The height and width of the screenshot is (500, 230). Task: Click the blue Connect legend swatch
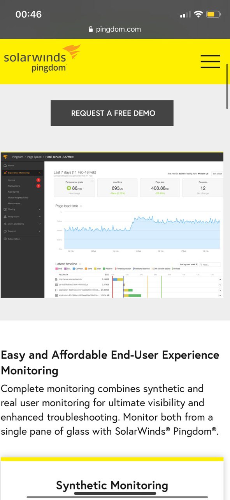(x=74, y=269)
